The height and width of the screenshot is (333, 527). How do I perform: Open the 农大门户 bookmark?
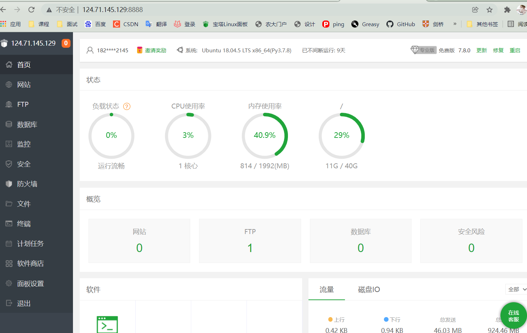tap(271, 24)
